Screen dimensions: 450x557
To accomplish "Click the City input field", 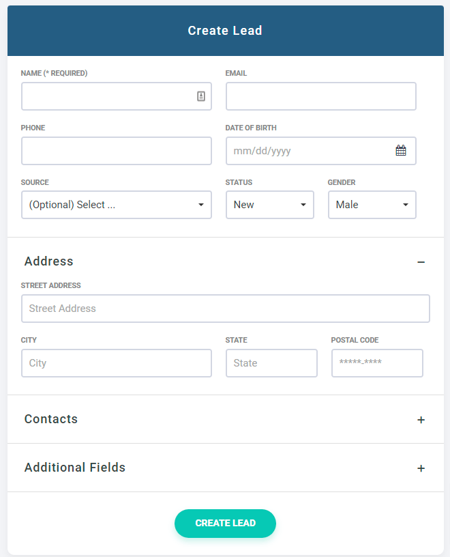I will pos(116,363).
